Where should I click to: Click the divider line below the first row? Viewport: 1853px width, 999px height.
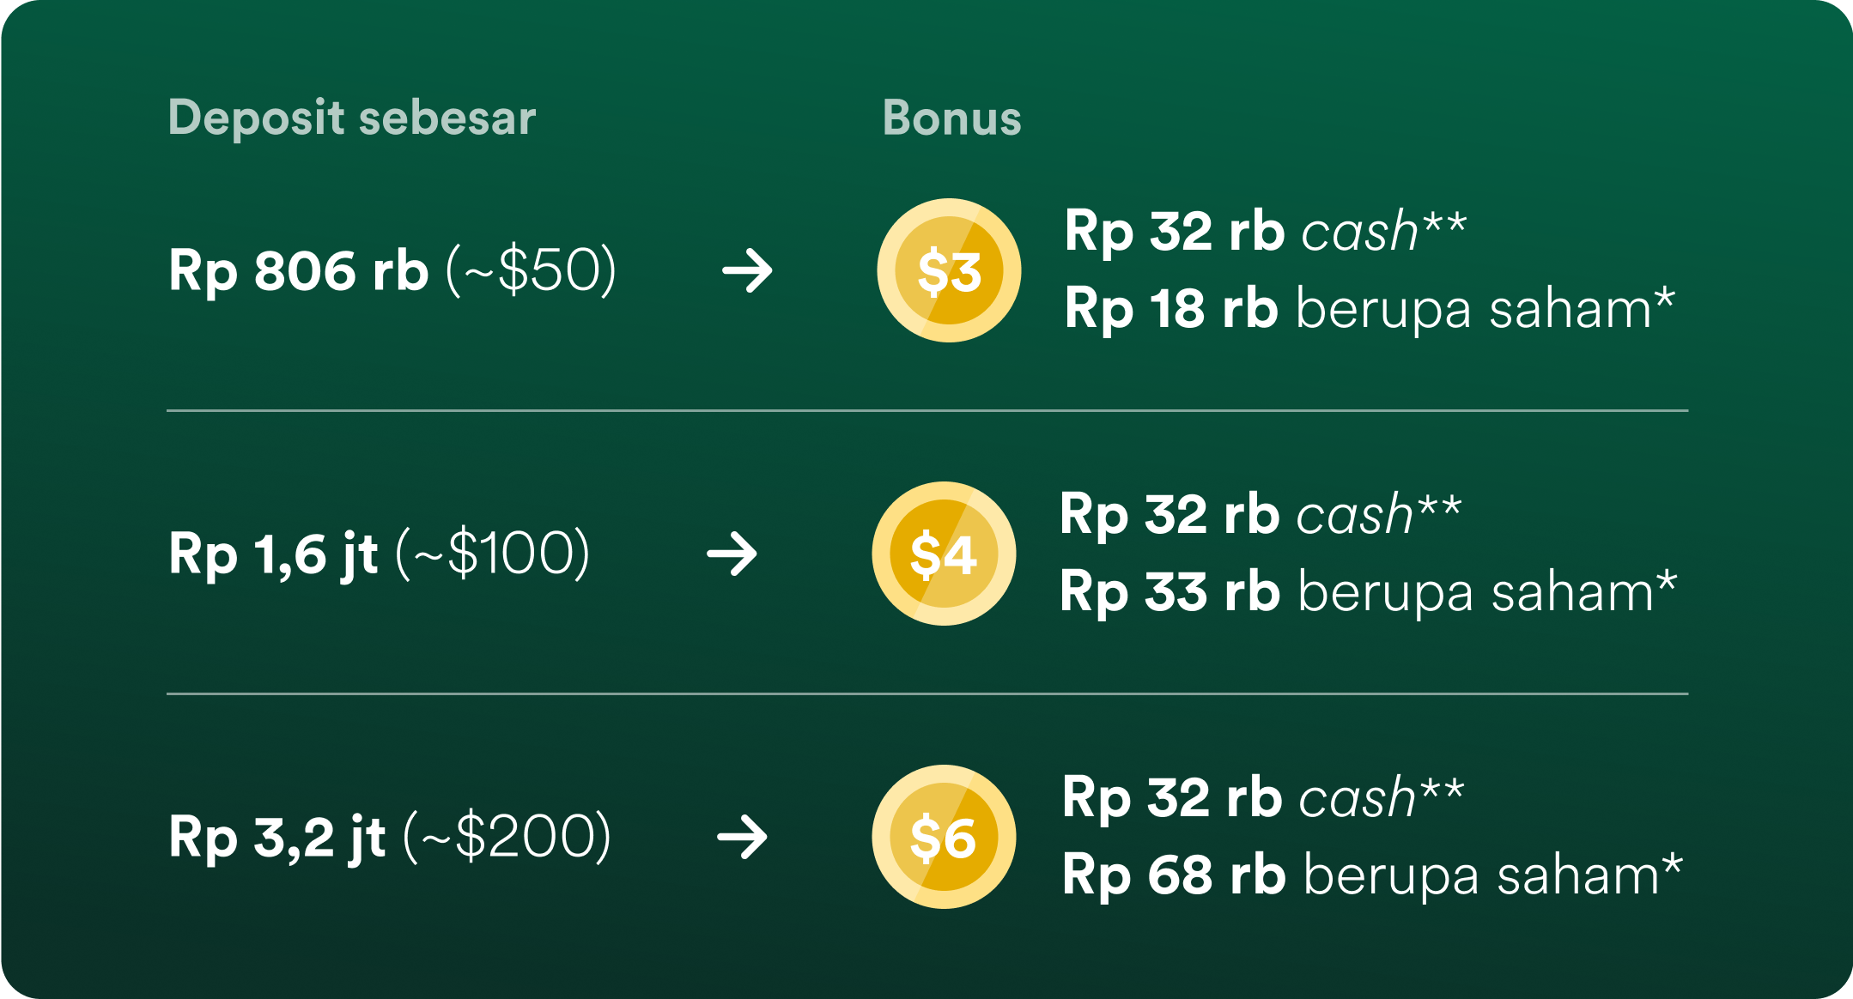click(927, 411)
